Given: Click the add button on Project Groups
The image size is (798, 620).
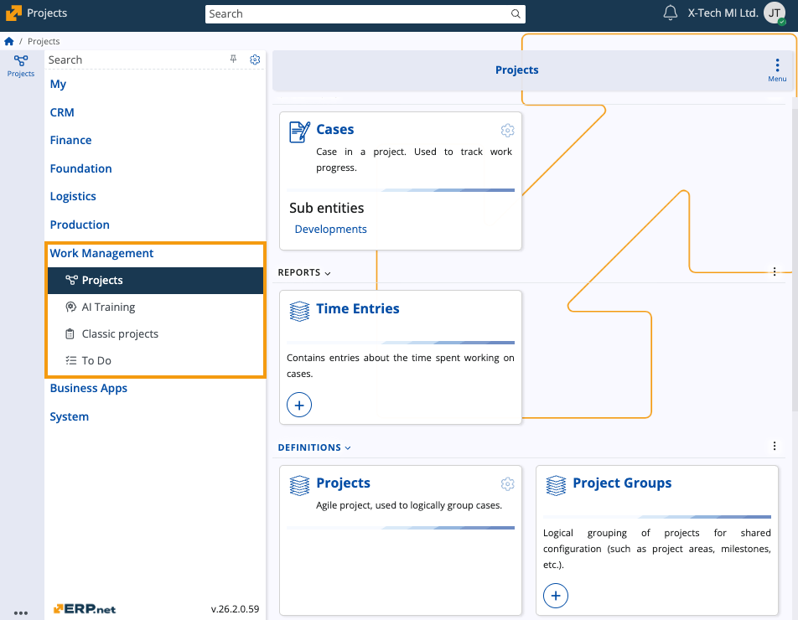Looking at the screenshot, I should (x=556, y=596).
